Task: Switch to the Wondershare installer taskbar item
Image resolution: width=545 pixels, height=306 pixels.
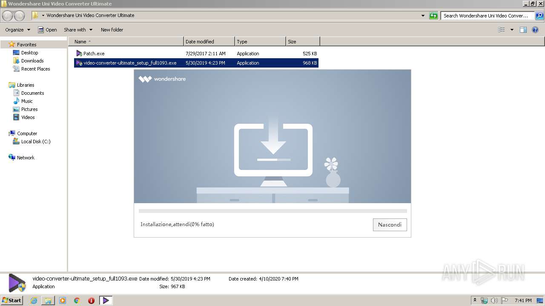Action: click(x=106, y=300)
